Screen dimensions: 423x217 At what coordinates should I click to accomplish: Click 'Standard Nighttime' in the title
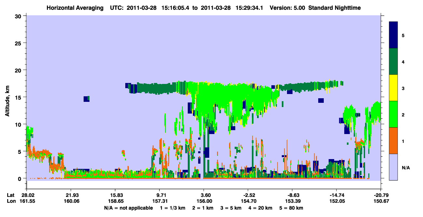click(334, 7)
